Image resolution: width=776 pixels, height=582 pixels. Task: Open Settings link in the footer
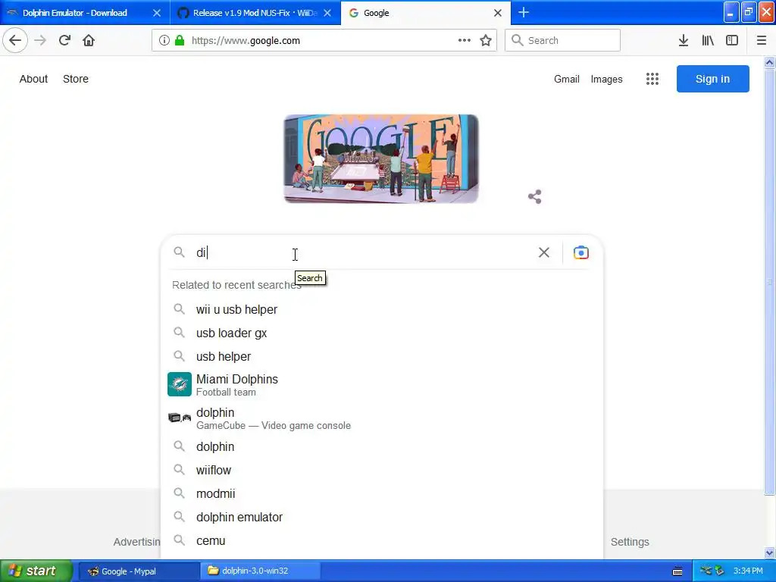630,542
